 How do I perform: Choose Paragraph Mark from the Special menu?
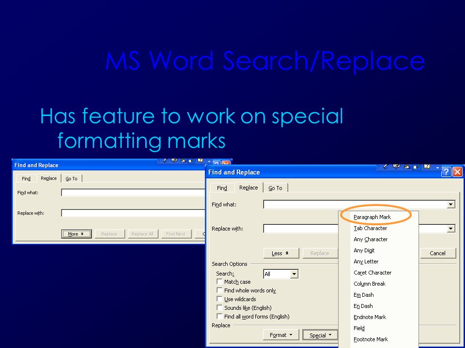click(x=372, y=217)
